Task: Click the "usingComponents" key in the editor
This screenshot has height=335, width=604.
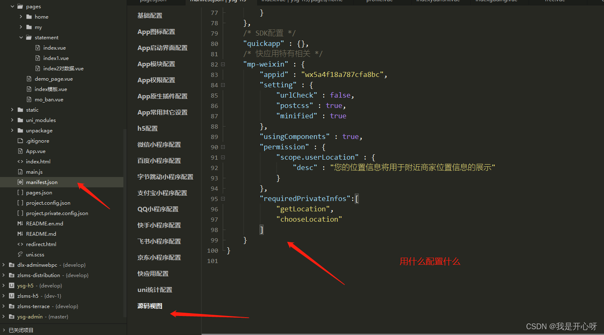Action: [x=295, y=137]
